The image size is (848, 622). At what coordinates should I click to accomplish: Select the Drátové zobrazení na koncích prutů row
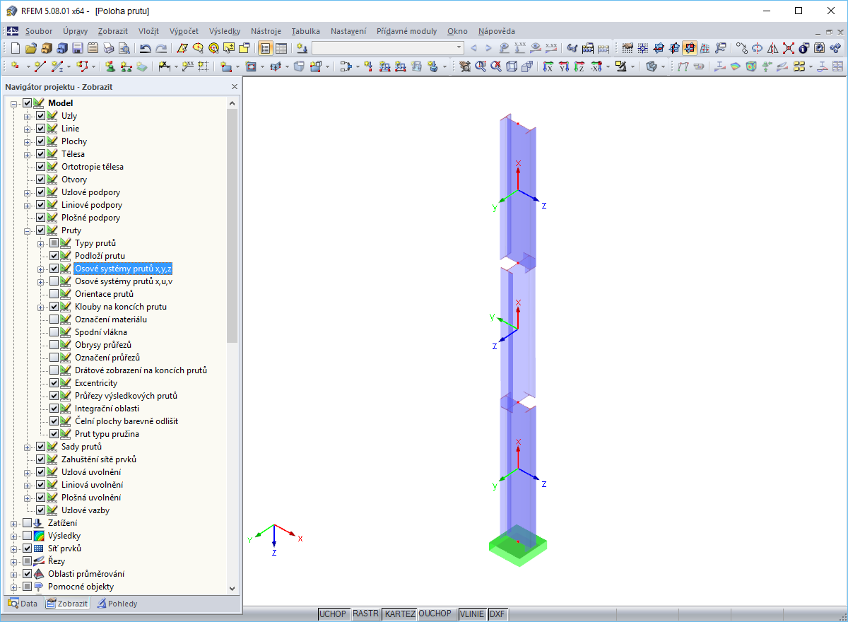pos(141,370)
